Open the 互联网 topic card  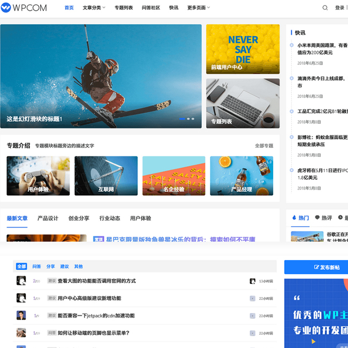[106, 176]
